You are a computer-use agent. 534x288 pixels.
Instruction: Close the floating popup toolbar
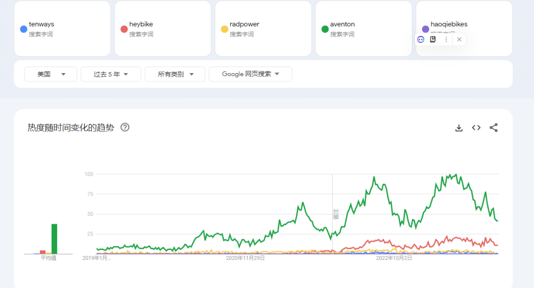click(x=459, y=40)
